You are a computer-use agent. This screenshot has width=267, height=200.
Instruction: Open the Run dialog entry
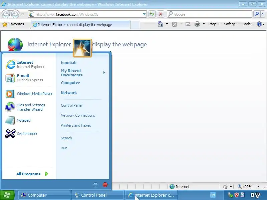click(x=64, y=148)
